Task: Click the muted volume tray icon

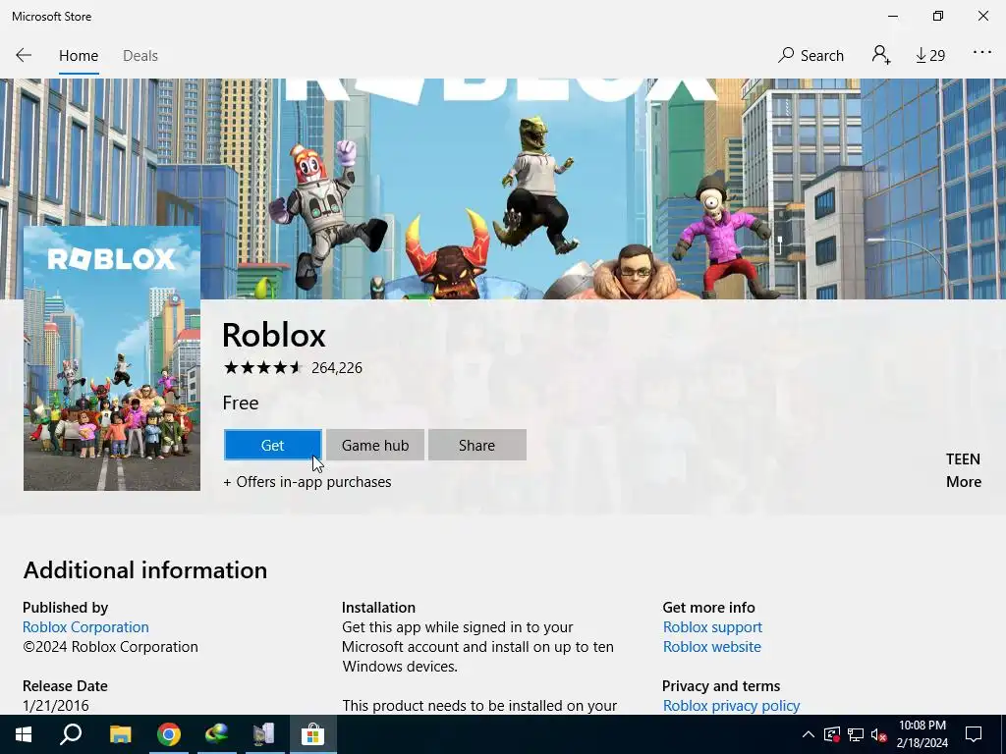Action: 879,734
